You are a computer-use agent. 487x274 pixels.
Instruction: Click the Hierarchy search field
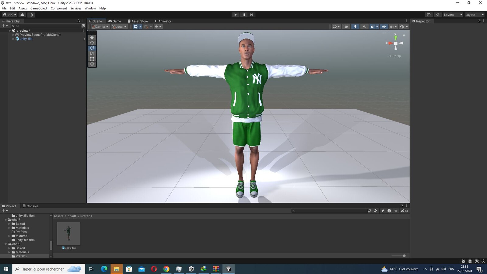coord(46,26)
